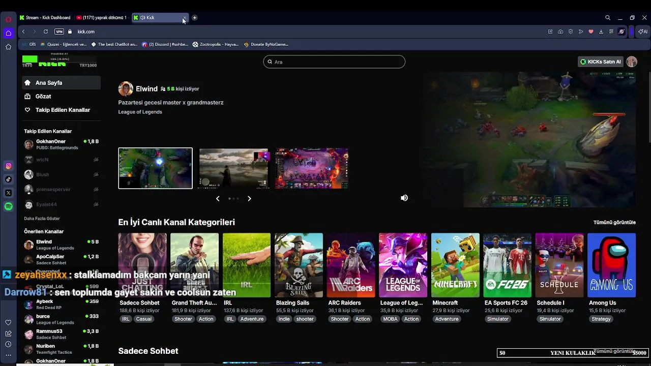This screenshot has height=366, width=651.
Task: Open the Donate ByNoGame bookmark
Action: [266, 44]
